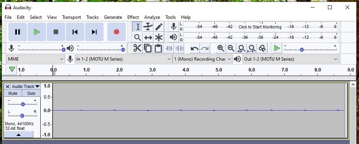The height and width of the screenshot is (144, 359).
Task: Open the Audio Track name dropdown
Action: [25, 86]
